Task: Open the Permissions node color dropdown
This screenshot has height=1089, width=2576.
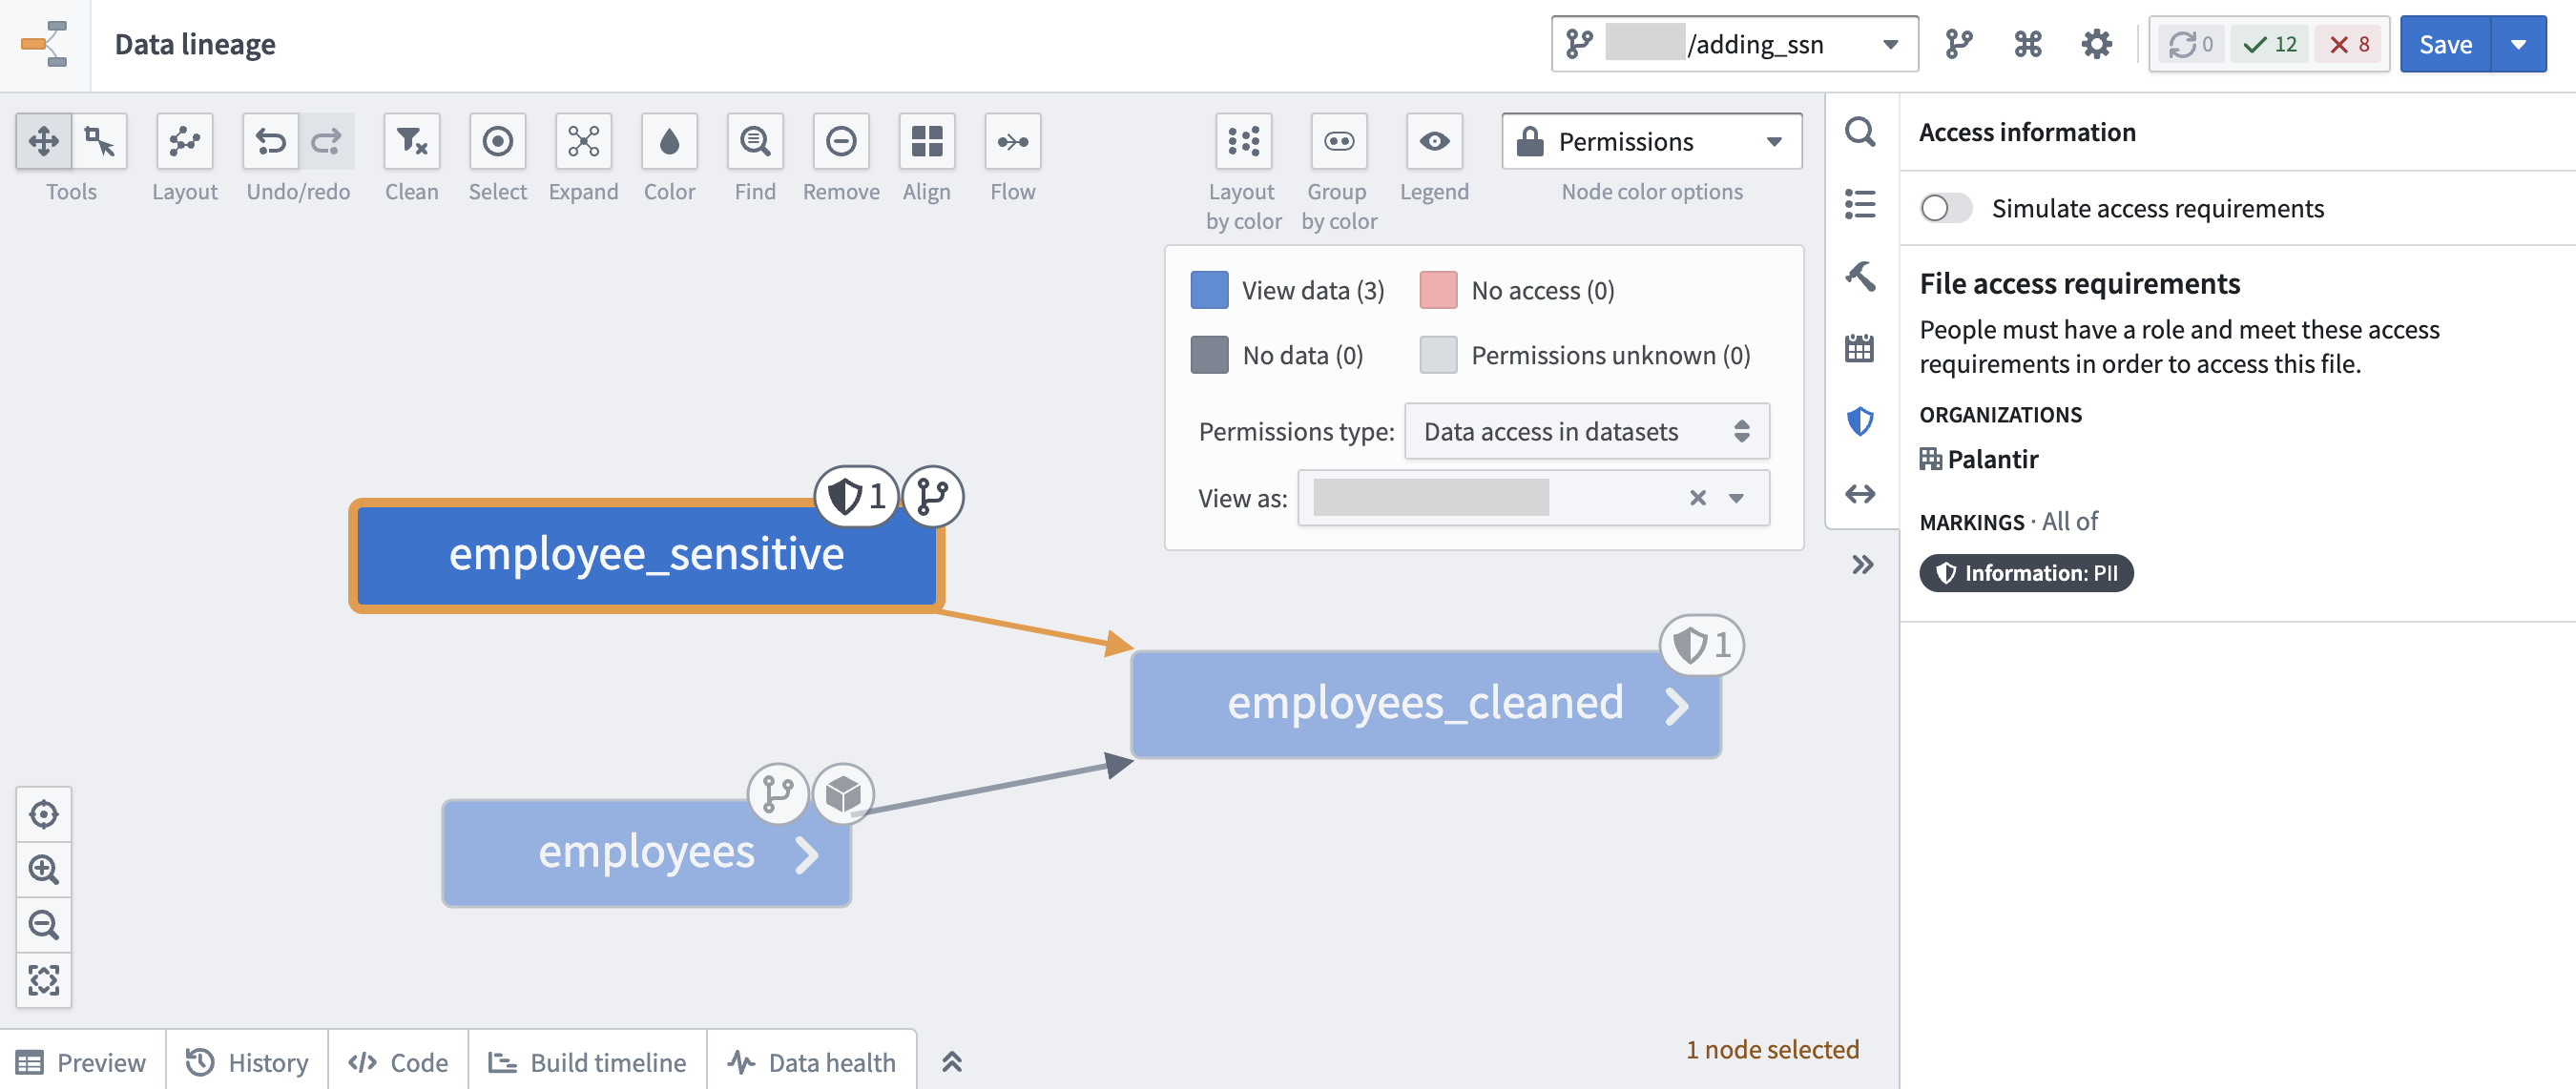Action: [1651, 141]
